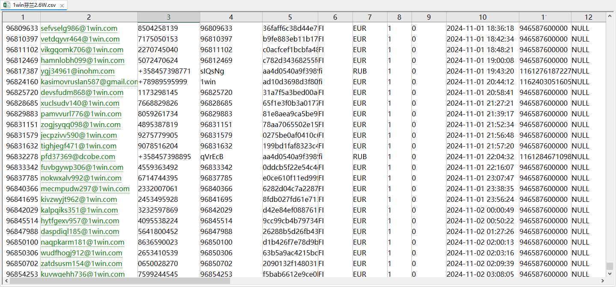
Task: Select cell 1161284671098
Action: click(x=545, y=157)
